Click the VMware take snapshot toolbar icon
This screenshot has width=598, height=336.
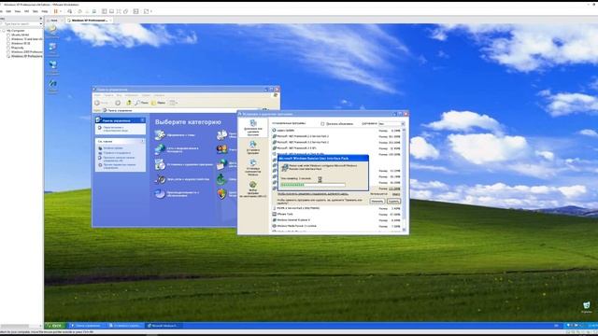79,11
